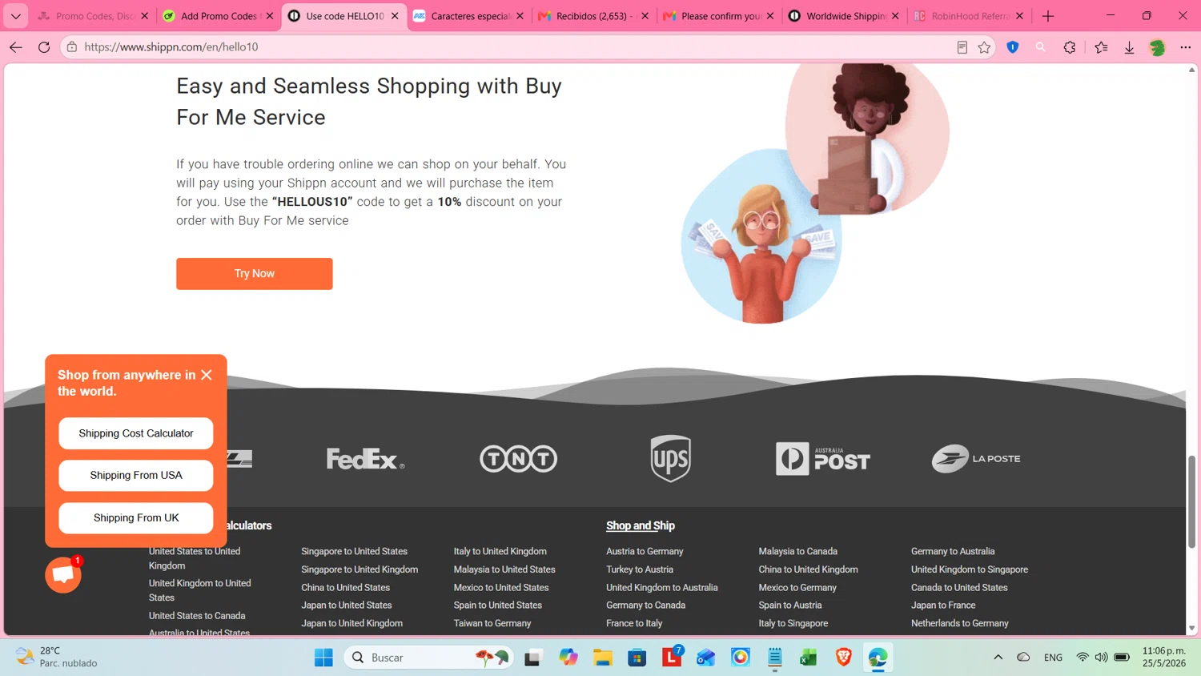Open the Shop and Ship heading link
Screen dimensions: 1201x676
(641, 526)
